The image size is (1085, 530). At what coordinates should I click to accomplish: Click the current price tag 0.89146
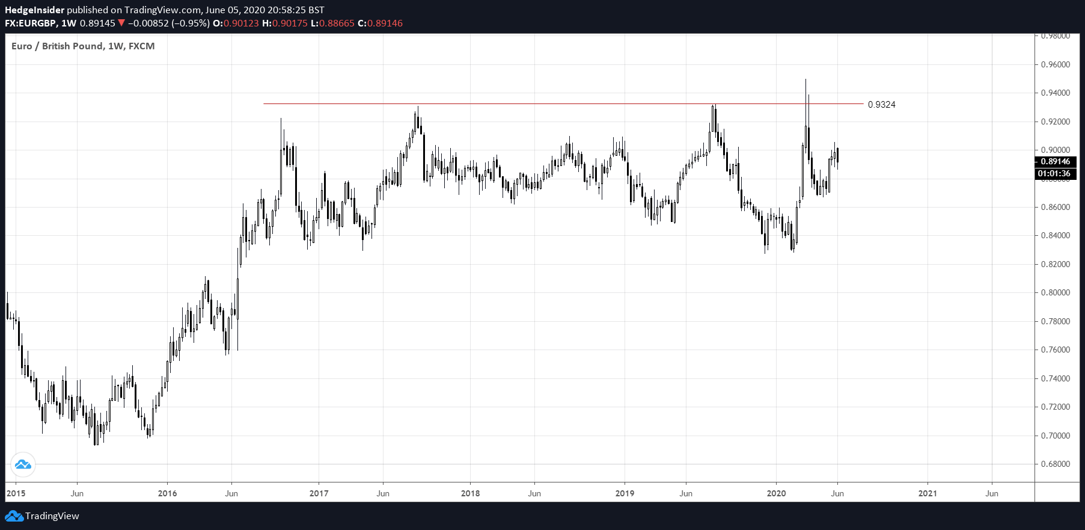point(1055,161)
